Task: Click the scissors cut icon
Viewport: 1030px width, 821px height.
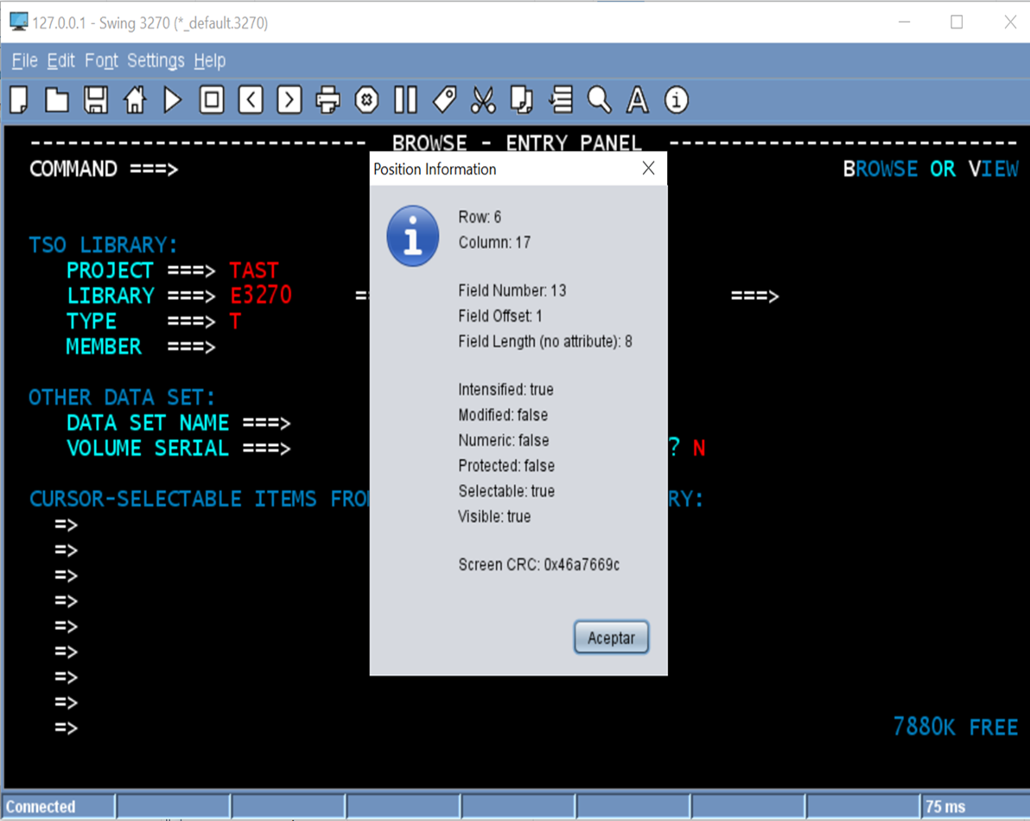Action: click(x=483, y=100)
